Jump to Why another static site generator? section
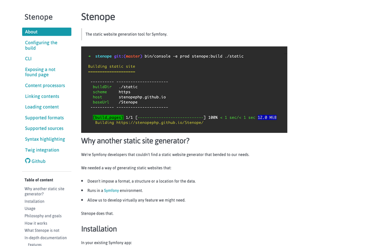369x246 pixels. coord(44,192)
